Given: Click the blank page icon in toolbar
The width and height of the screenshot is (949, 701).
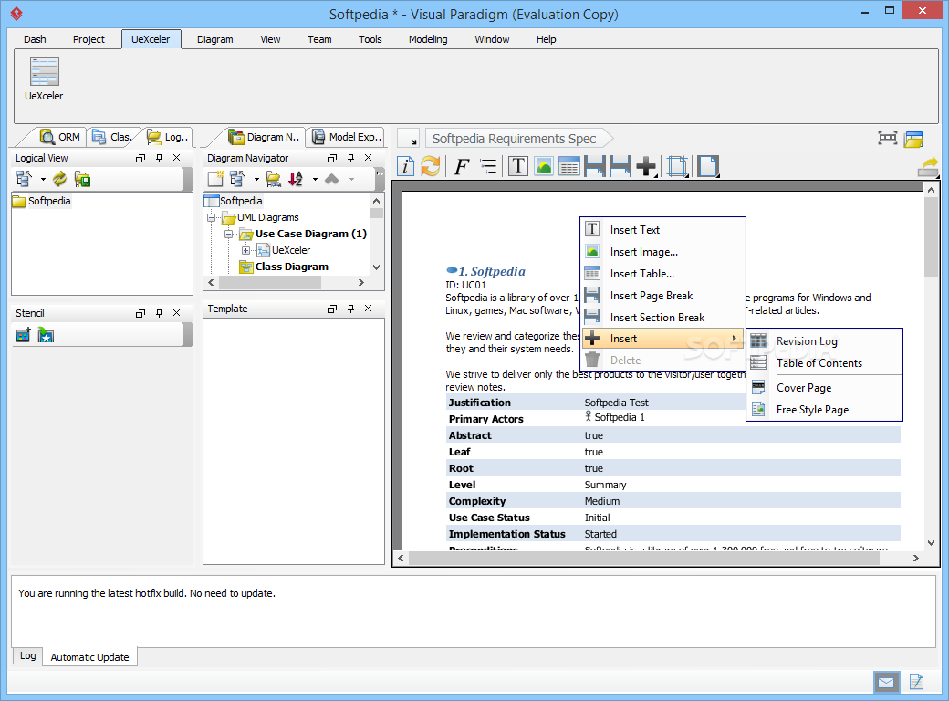Looking at the screenshot, I should click(x=707, y=166).
